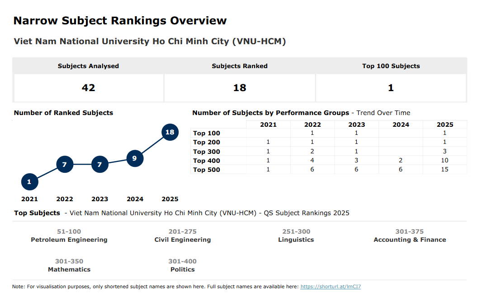Select the Subjects Ranked count 18
Viewport: 501px width, 295px height.
coord(239,88)
